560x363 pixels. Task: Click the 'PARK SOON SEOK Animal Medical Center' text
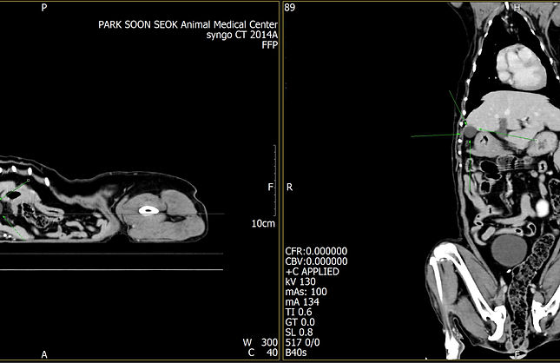[x=188, y=24]
